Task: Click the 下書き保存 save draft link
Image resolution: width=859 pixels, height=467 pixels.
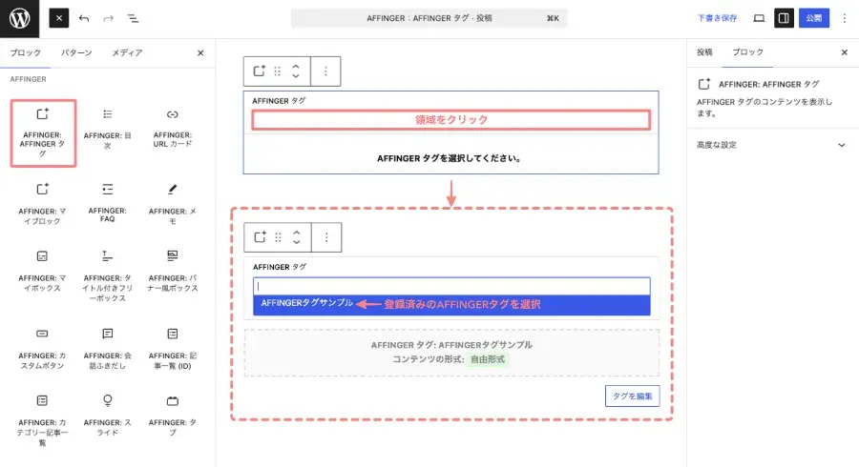Action: click(717, 18)
